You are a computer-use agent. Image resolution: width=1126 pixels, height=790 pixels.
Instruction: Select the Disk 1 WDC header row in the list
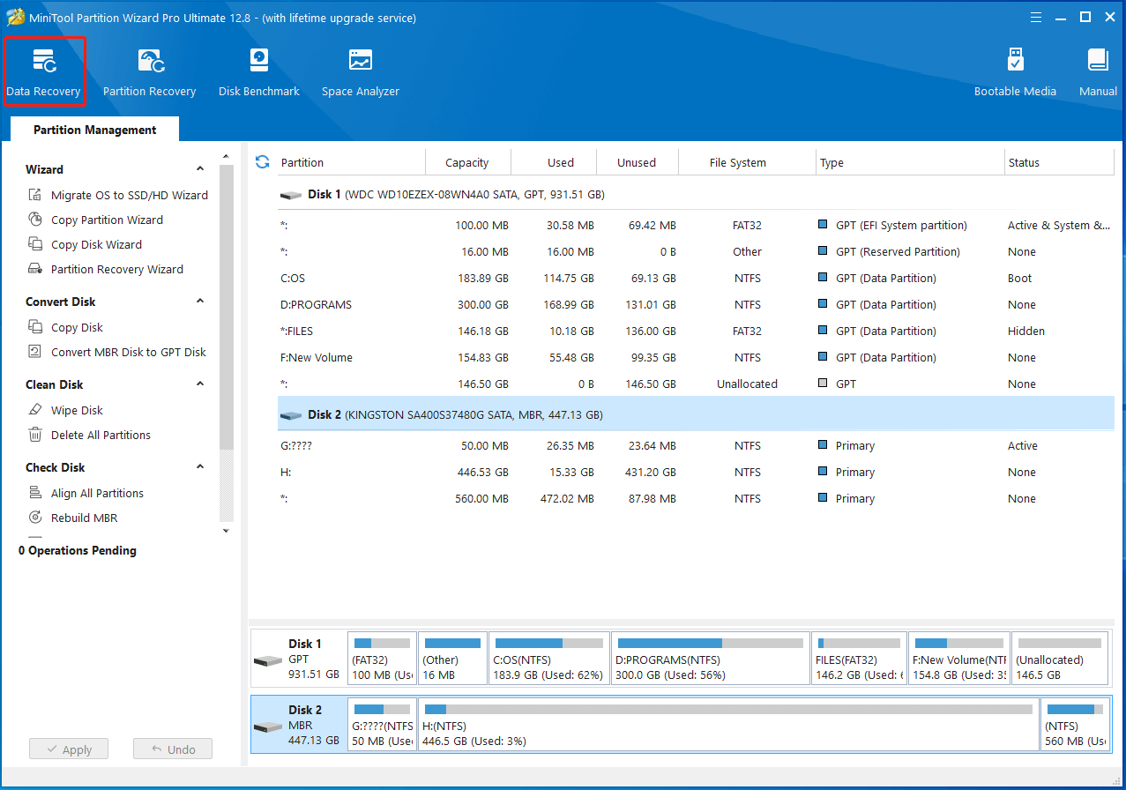tap(696, 194)
